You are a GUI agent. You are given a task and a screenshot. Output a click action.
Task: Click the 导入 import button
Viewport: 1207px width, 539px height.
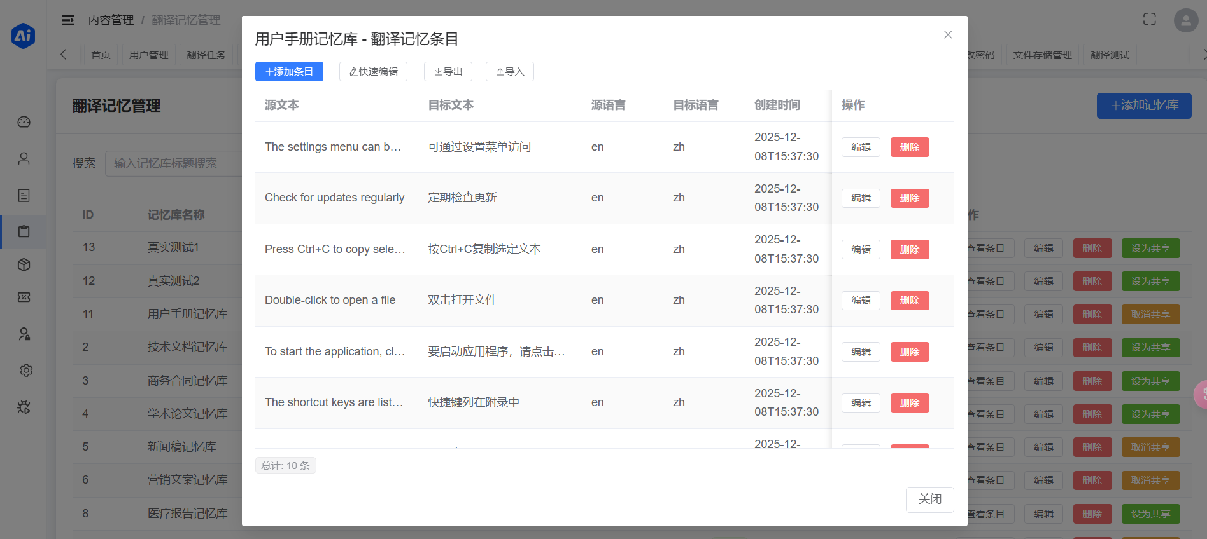point(510,72)
